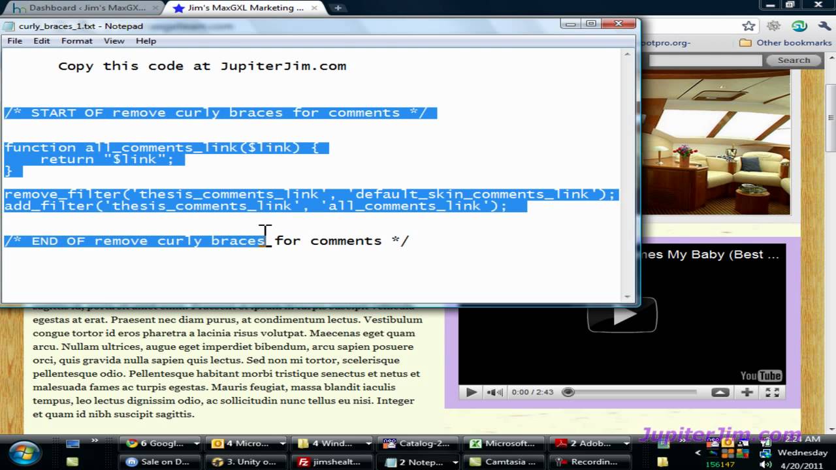
Task: Mute the YouTube video volume
Action: pyautogui.click(x=495, y=392)
